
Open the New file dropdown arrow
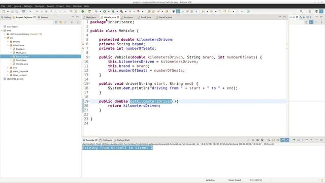8,11
